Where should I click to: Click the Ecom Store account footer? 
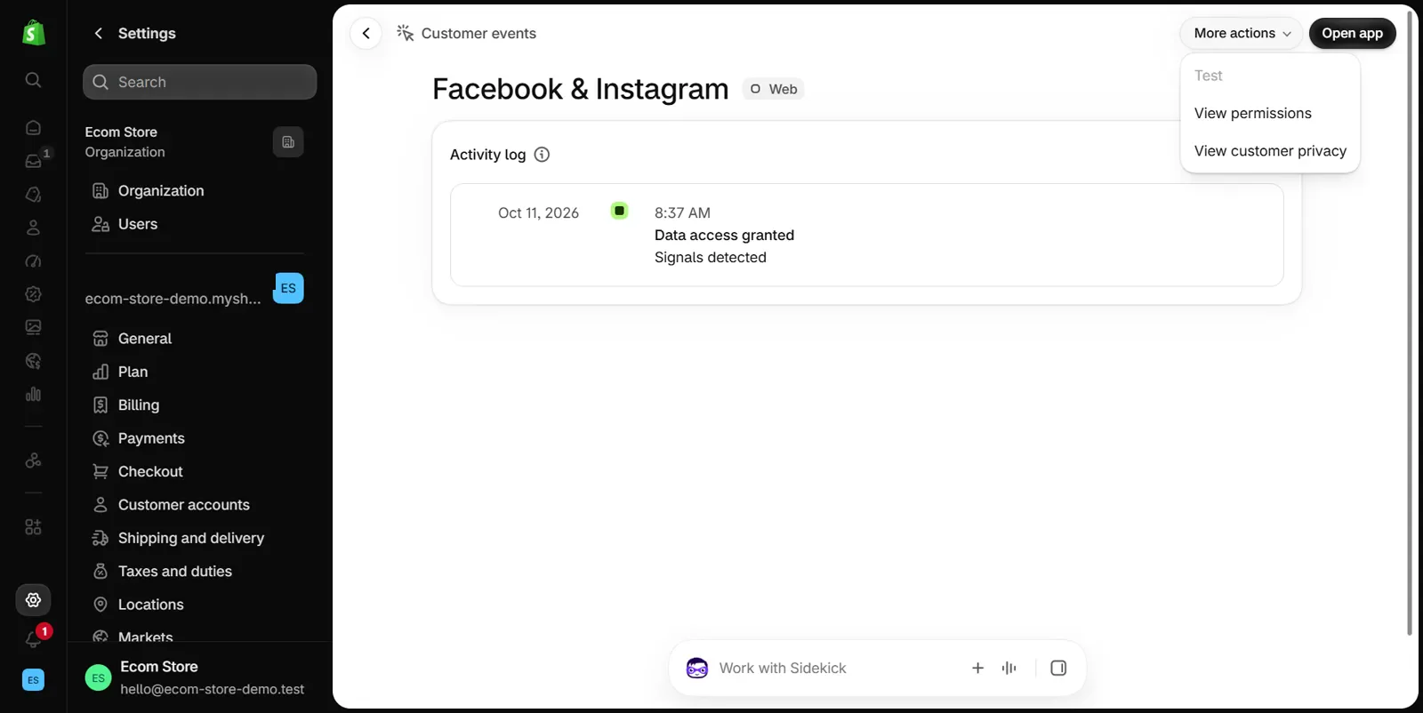coord(199,677)
